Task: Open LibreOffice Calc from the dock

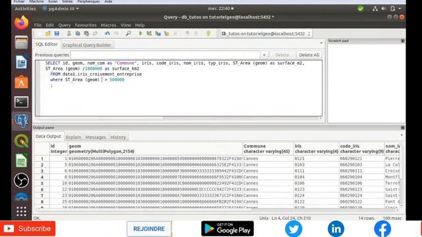Action: point(21,161)
